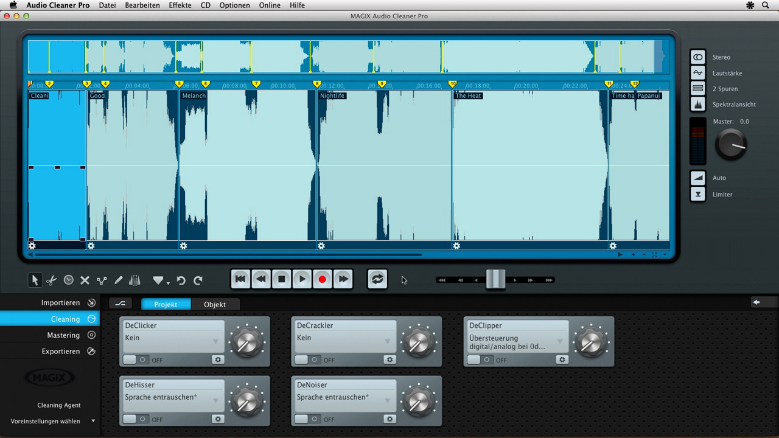This screenshot has width=779, height=438.
Task: Turn on the DeClipper switch
Action: click(x=481, y=360)
